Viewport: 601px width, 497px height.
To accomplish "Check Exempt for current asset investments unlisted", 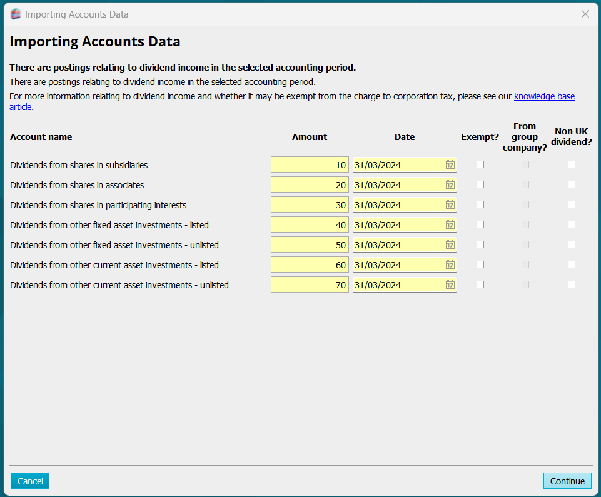I will coord(480,284).
